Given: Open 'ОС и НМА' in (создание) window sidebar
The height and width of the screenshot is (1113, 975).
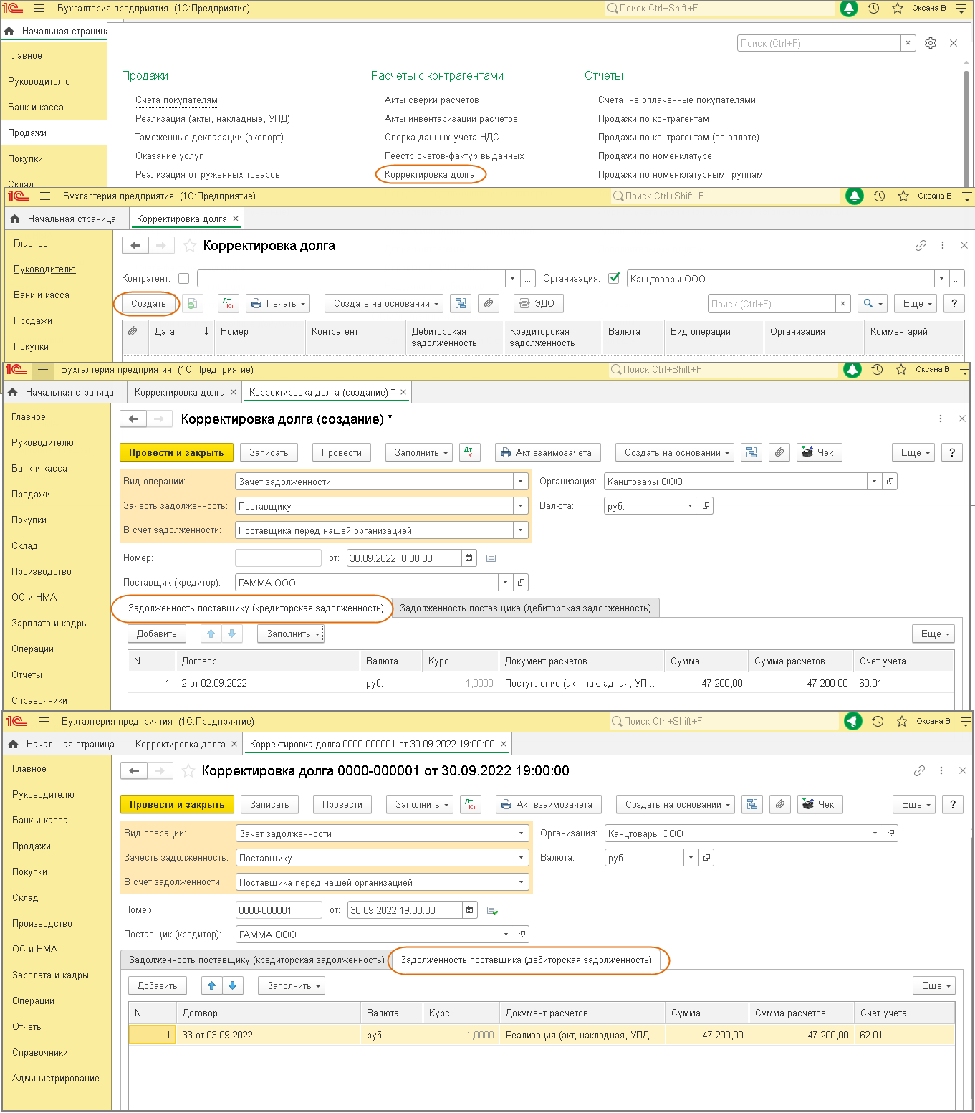Looking at the screenshot, I should [34, 598].
